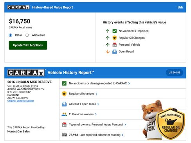Click the 3.7L V6 F DOHC 24V engine line

pos(19,92)
